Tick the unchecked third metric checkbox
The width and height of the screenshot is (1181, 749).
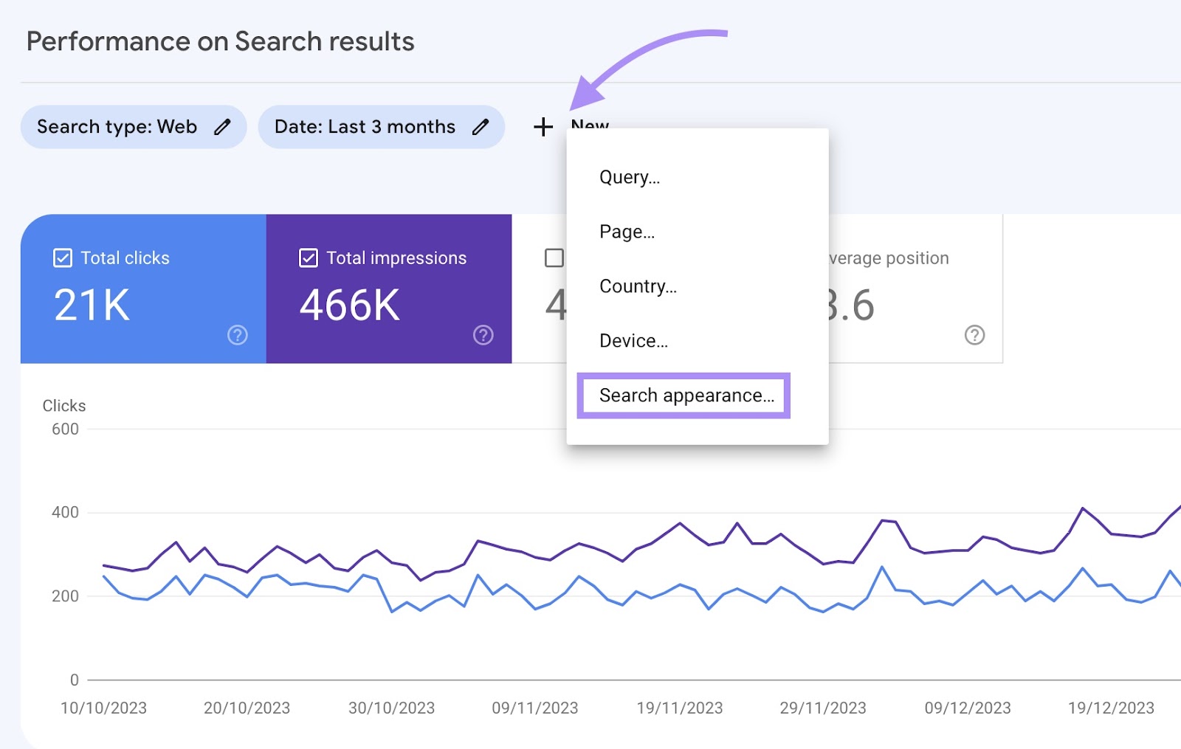click(x=554, y=258)
